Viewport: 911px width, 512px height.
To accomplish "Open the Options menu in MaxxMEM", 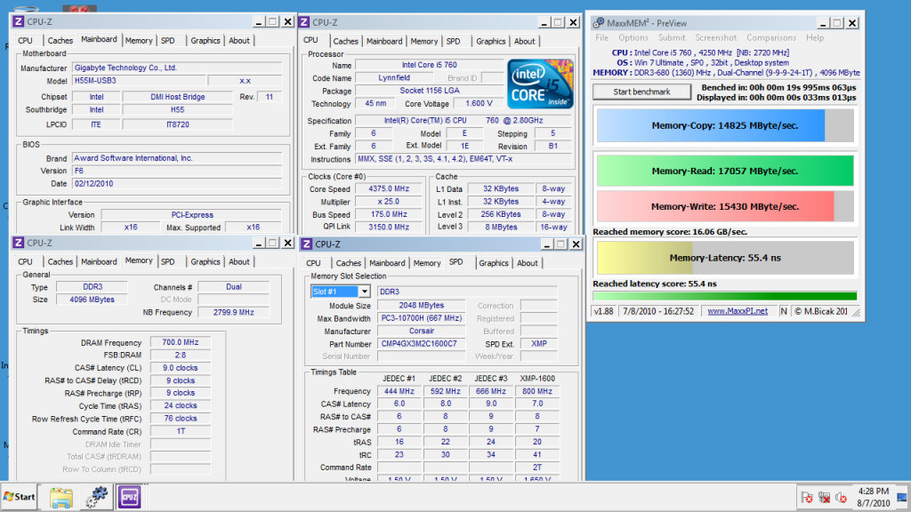I will click(x=633, y=38).
